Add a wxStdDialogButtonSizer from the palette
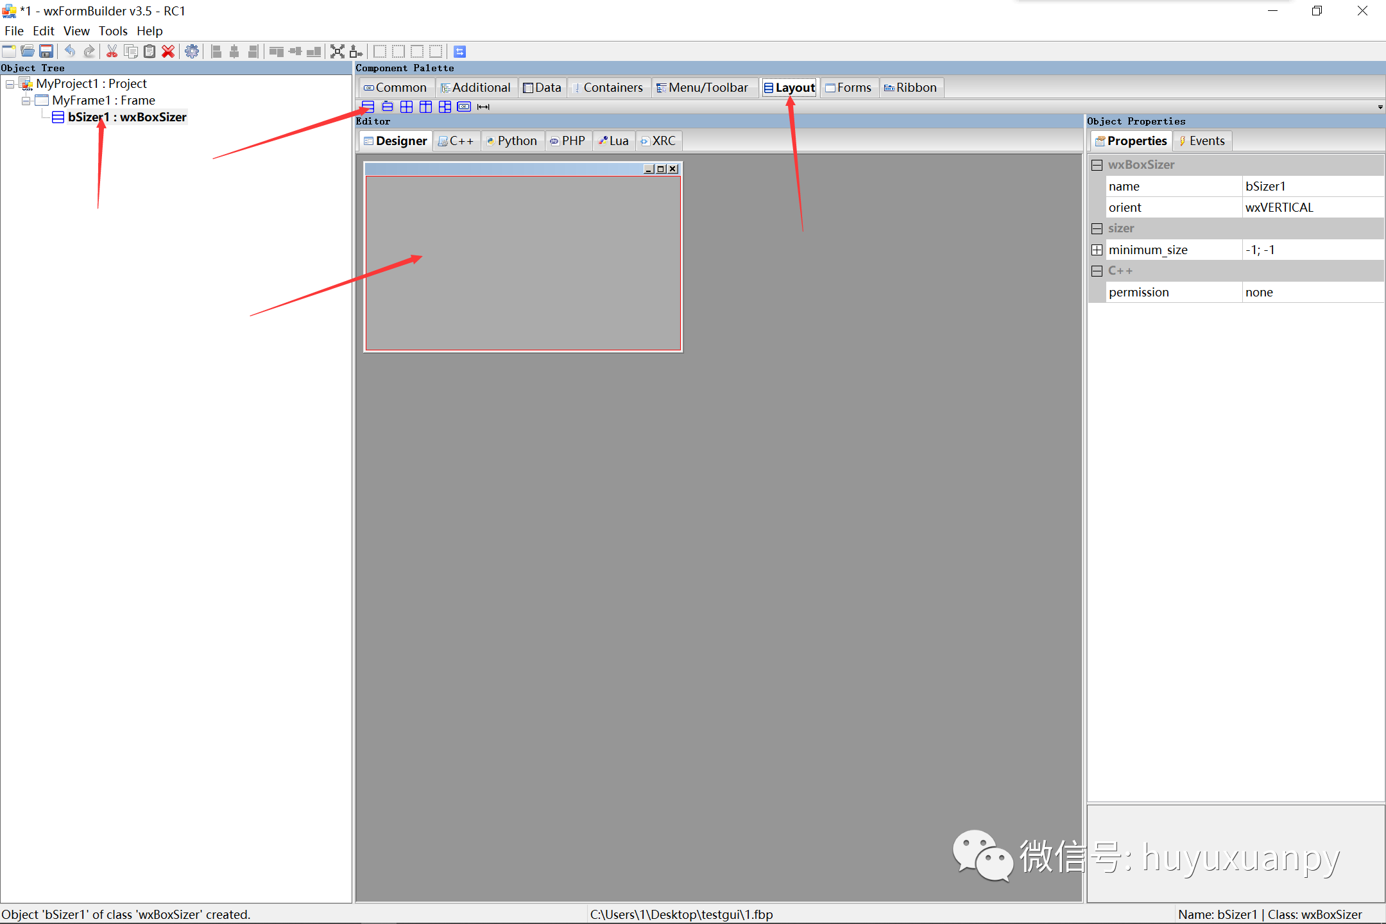 [x=464, y=107]
